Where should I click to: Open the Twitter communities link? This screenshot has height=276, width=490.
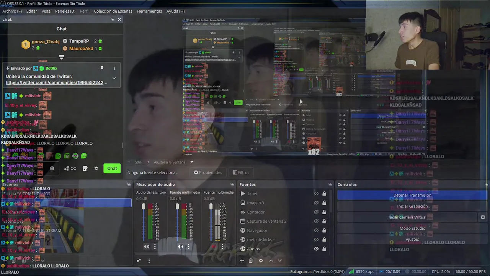[x=57, y=82]
